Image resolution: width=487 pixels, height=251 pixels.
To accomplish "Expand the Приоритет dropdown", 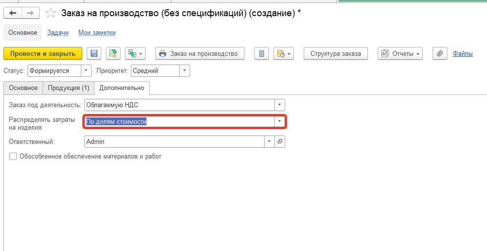I will (185, 71).
